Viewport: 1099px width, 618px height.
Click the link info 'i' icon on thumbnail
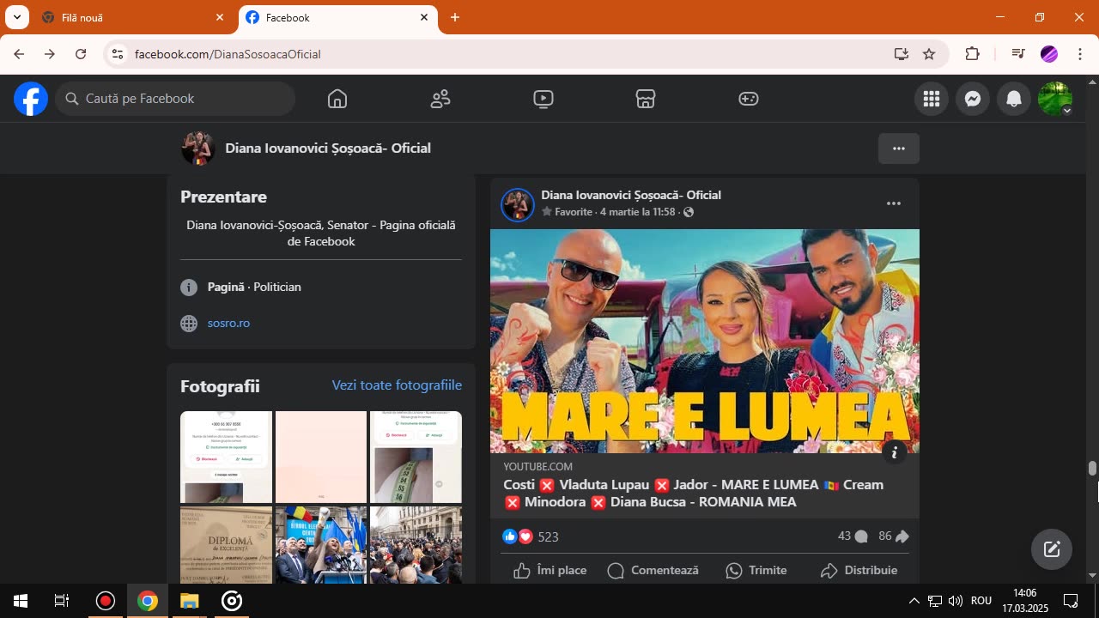pyautogui.click(x=895, y=452)
